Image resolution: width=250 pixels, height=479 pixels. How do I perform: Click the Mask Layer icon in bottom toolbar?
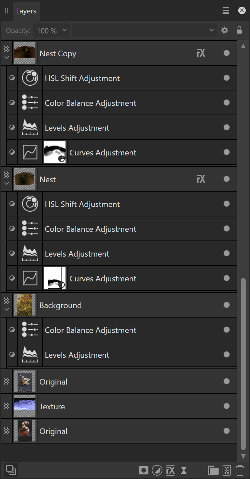pos(144,470)
